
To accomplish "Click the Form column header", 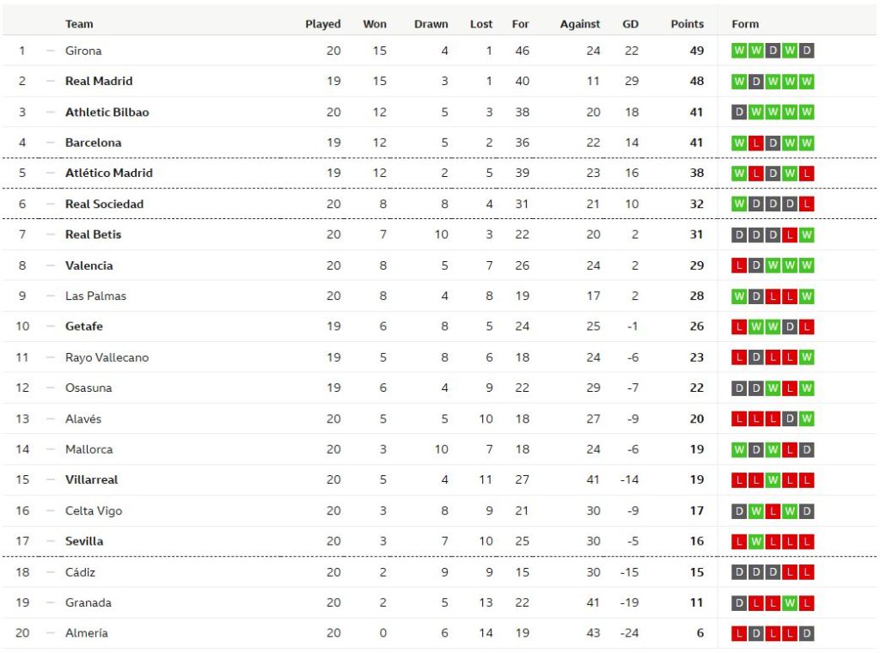I will point(745,24).
